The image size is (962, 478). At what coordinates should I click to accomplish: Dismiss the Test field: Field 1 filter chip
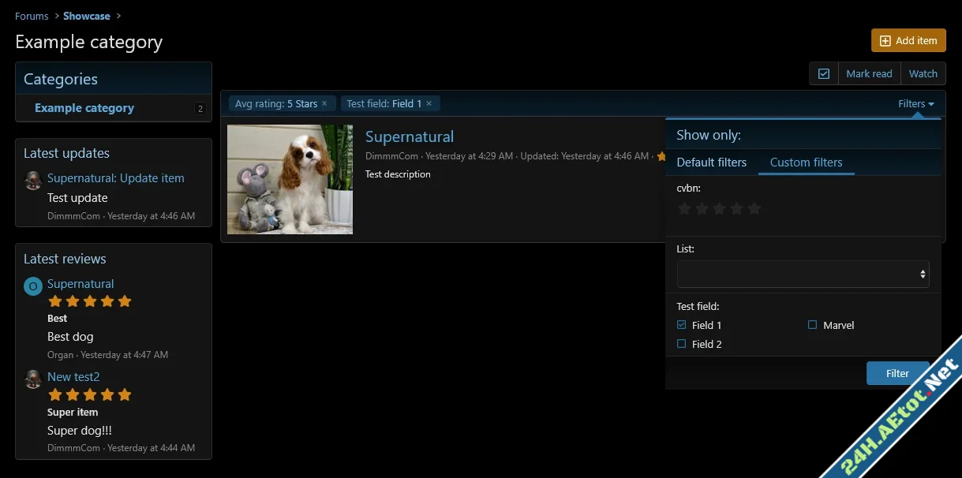click(429, 103)
